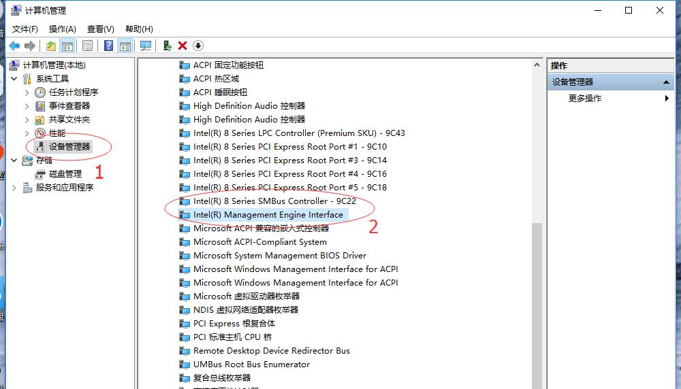681x389 pixels.
Task: Select Remote Desktop Device Redirector Bus
Action: (x=272, y=351)
